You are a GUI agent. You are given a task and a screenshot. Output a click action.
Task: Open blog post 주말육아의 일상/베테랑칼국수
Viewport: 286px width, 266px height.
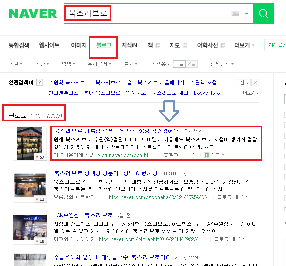coord(112,257)
